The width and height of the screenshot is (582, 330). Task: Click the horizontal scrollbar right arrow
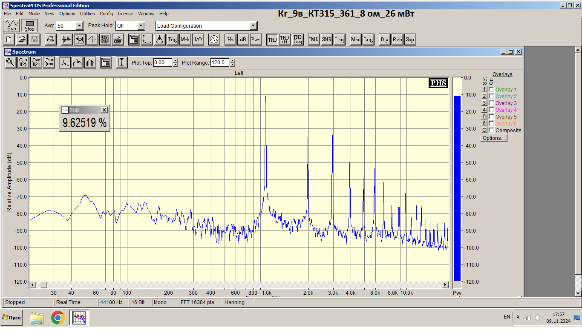[x=445, y=284]
